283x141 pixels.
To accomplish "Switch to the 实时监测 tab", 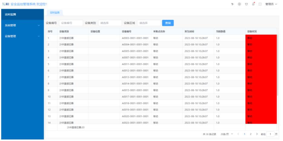I will click(55, 12).
